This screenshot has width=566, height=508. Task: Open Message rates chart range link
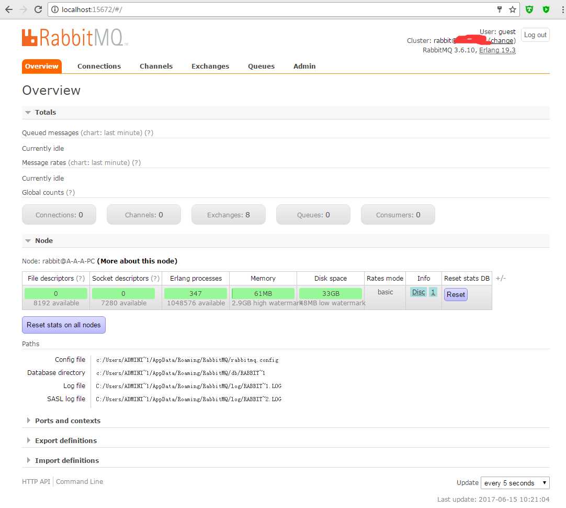[99, 162]
